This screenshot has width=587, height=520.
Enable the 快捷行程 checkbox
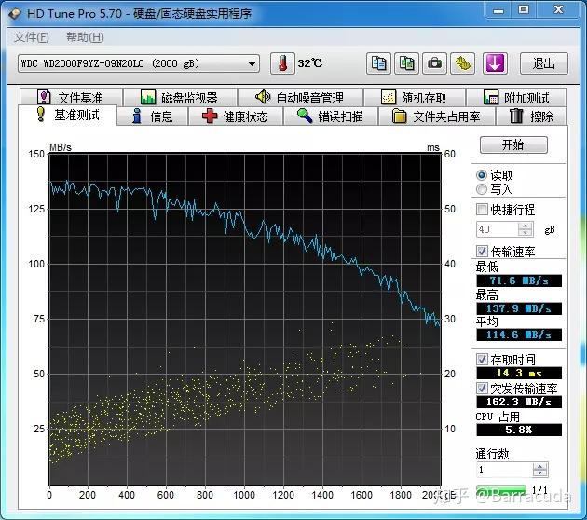click(x=482, y=210)
